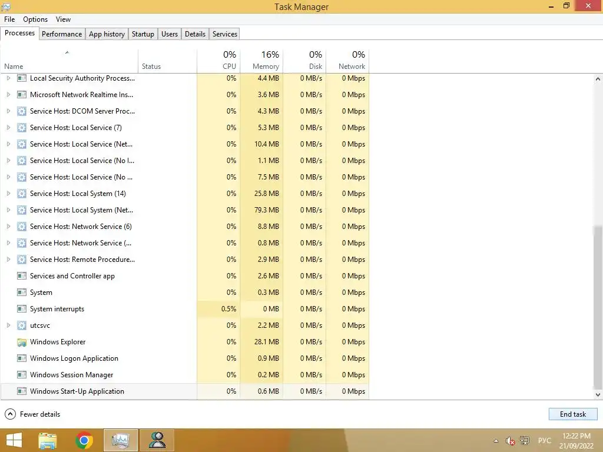Select the 10.4 MB memory cell
The image size is (603, 452).
click(261, 144)
